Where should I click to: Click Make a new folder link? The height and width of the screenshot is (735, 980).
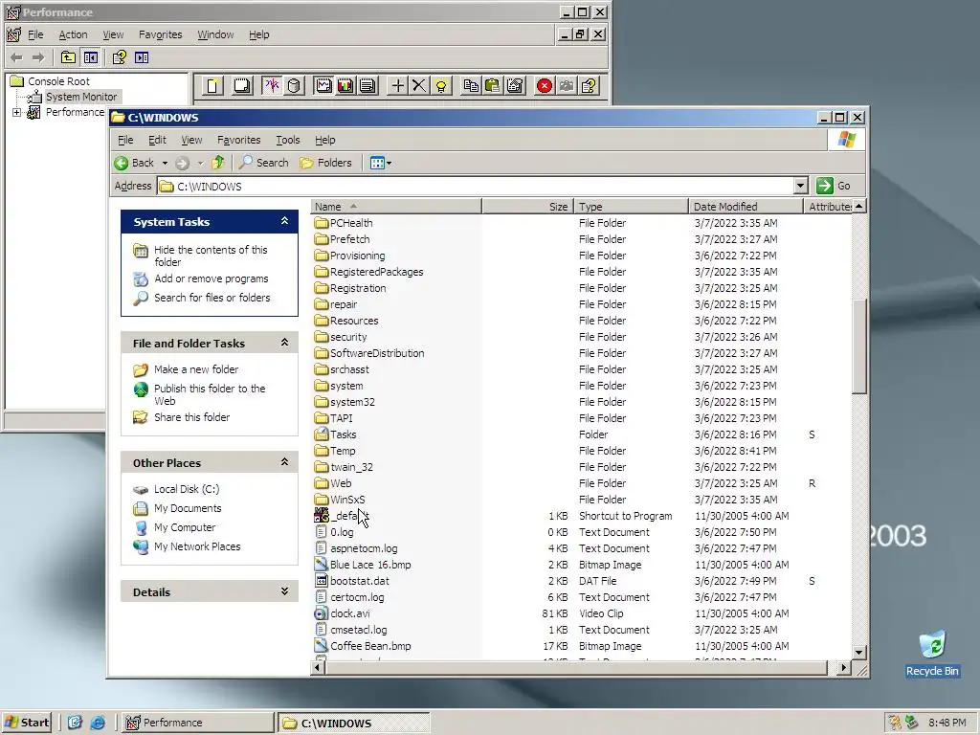point(196,369)
